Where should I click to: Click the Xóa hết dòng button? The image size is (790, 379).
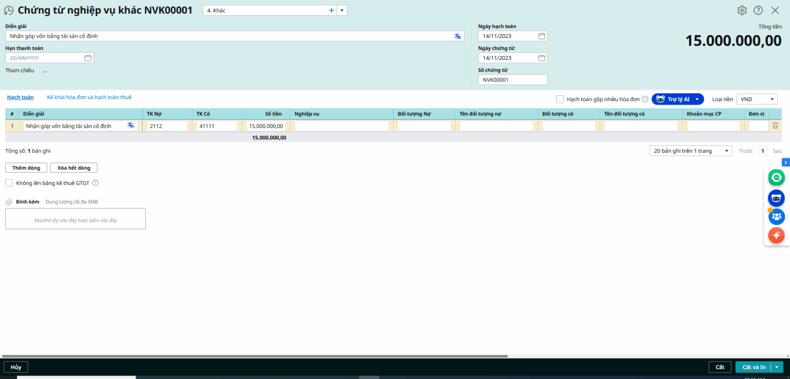pyautogui.click(x=74, y=168)
